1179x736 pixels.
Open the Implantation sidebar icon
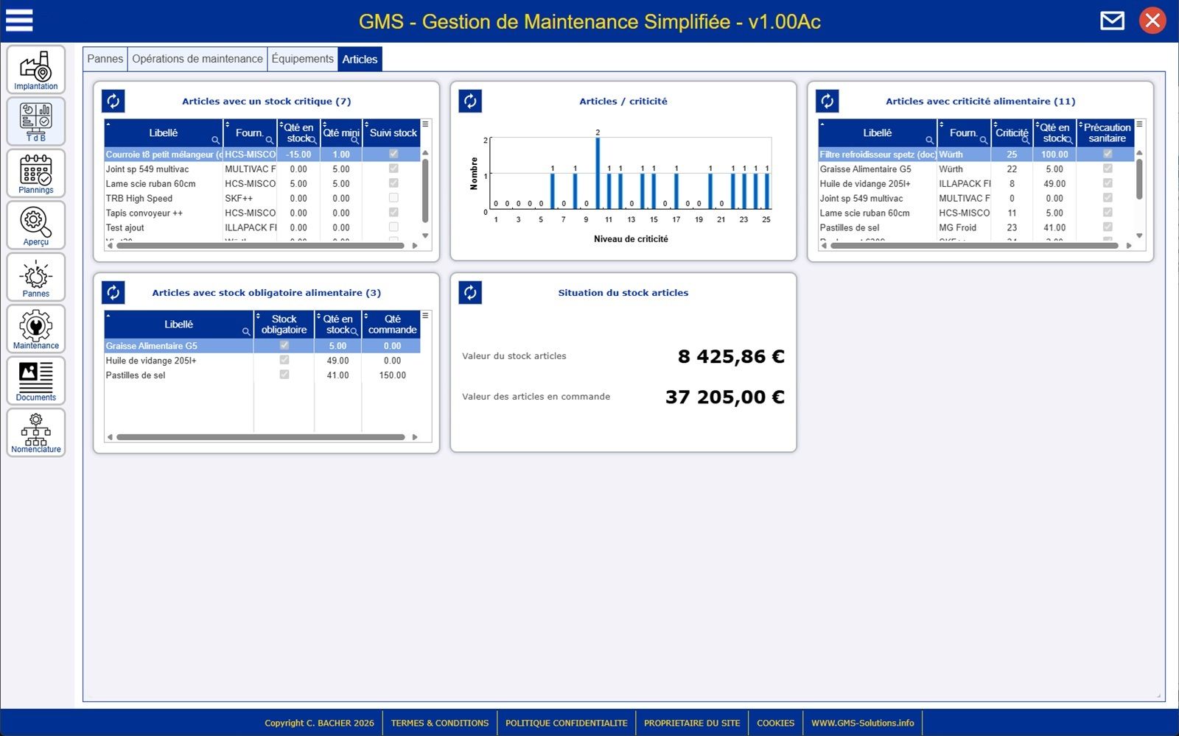click(36, 69)
